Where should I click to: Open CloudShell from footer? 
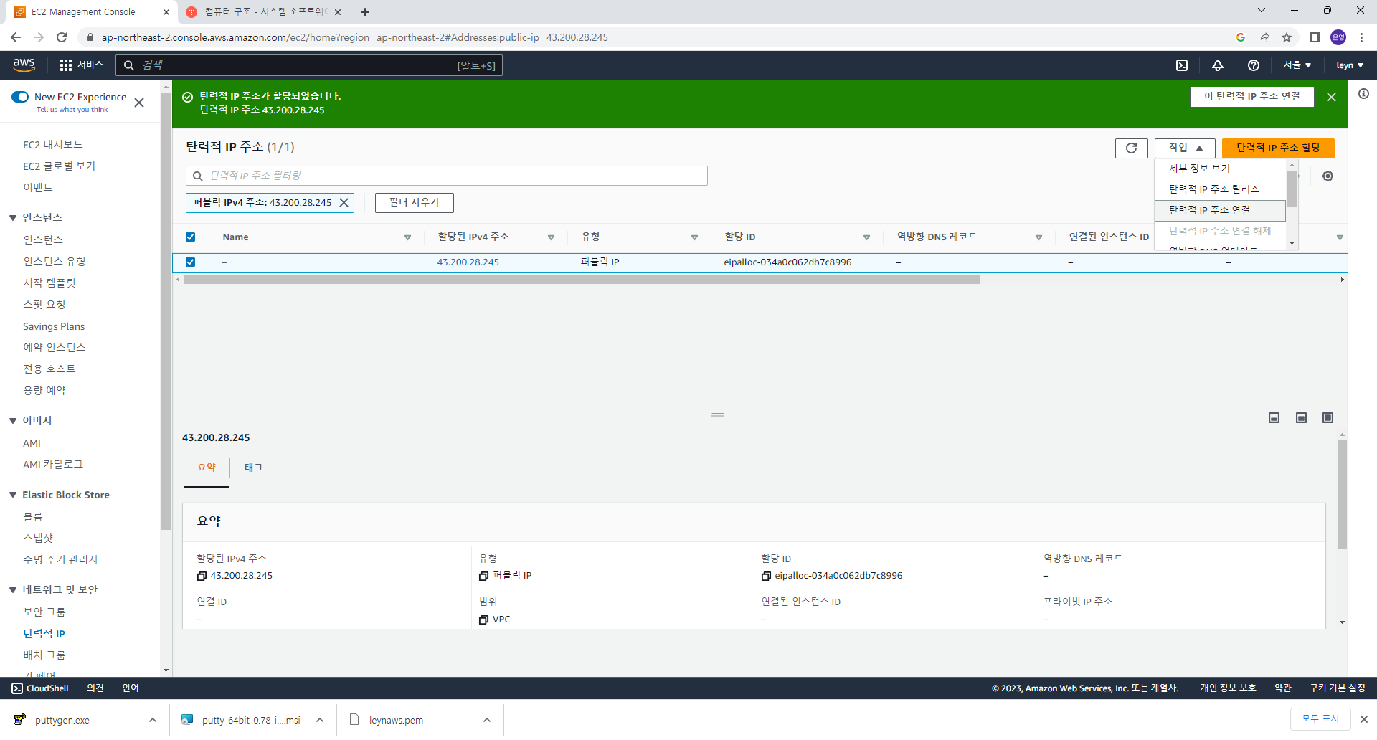click(40, 688)
